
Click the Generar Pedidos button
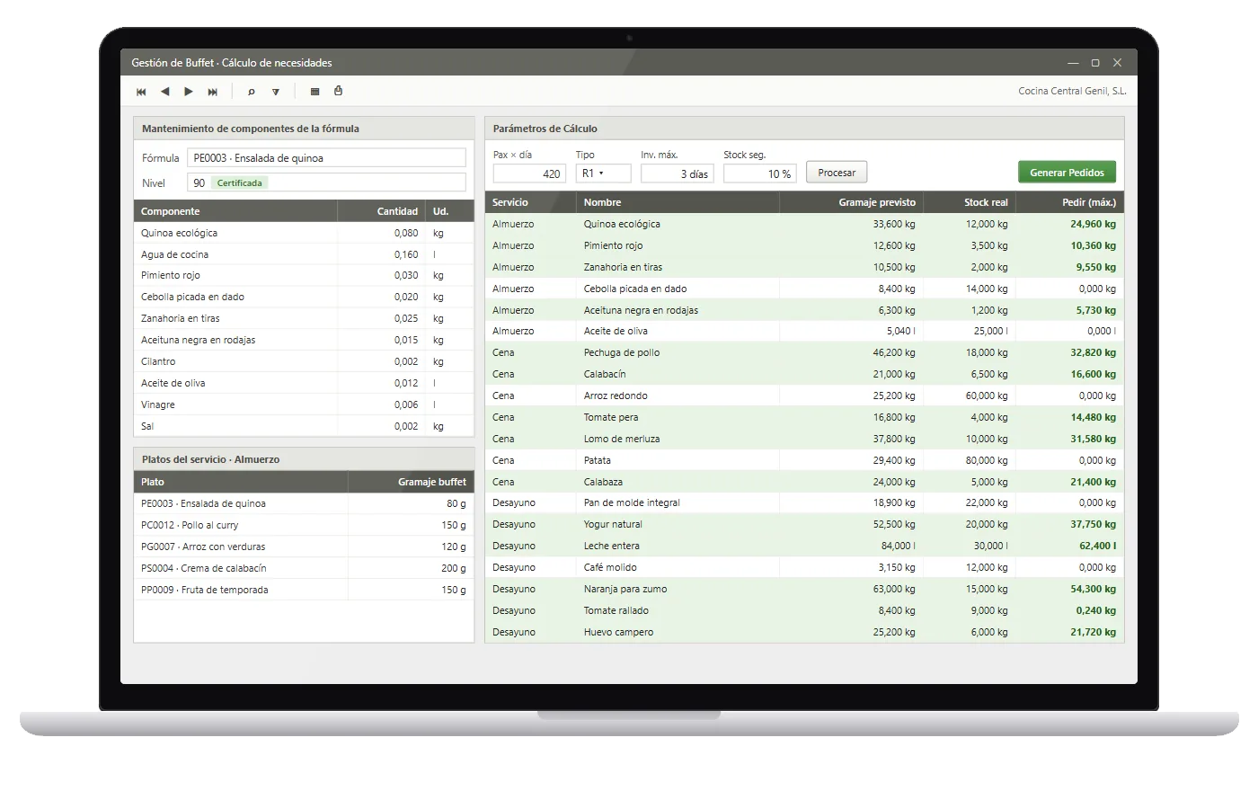click(1067, 173)
